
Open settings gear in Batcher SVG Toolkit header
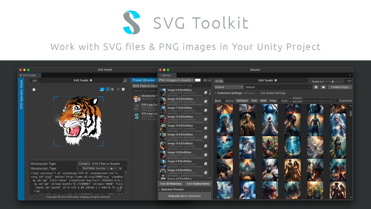pyautogui.click(x=275, y=81)
